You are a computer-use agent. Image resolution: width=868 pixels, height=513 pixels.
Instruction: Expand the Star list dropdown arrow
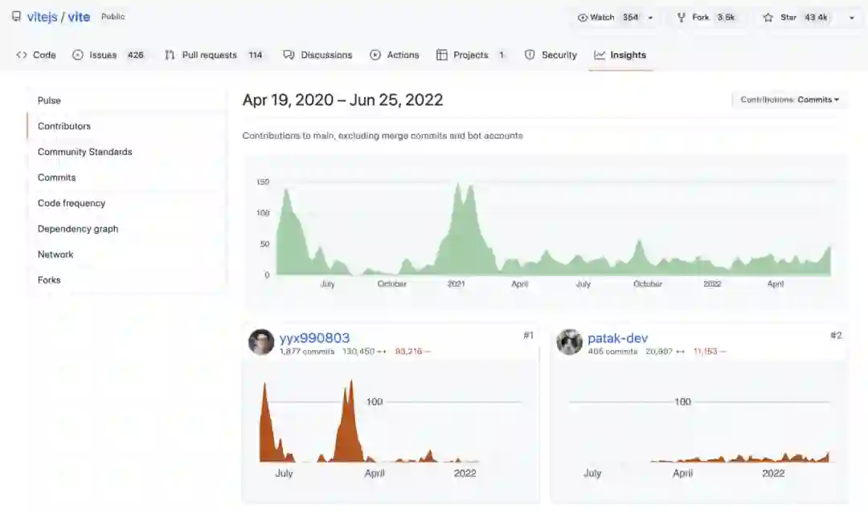click(x=851, y=18)
